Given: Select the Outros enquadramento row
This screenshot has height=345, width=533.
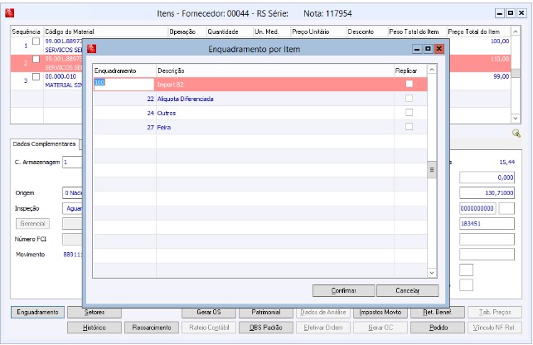Looking at the screenshot, I should click(x=260, y=113).
